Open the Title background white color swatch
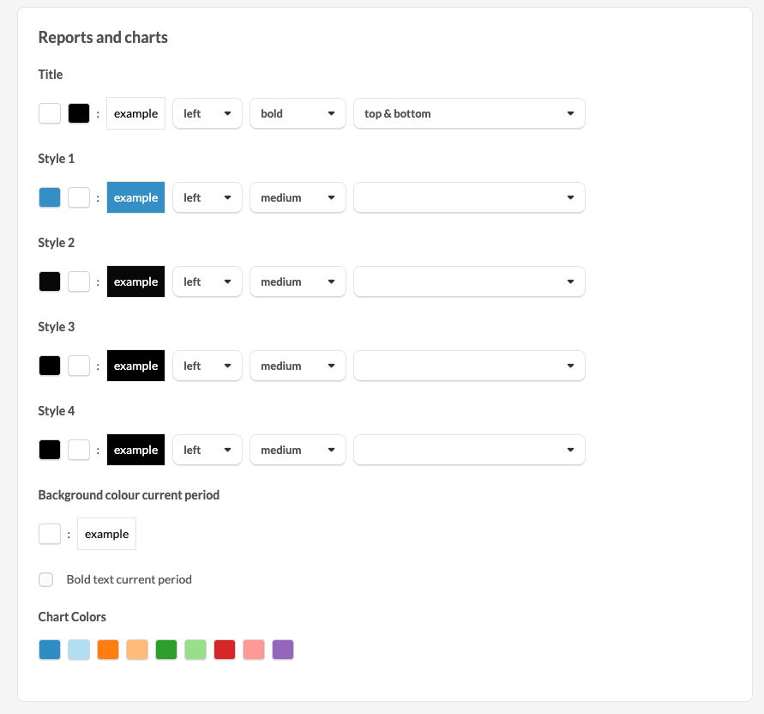 pos(50,113)
